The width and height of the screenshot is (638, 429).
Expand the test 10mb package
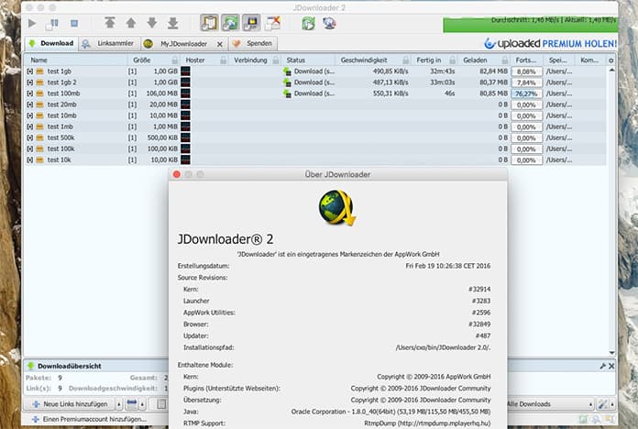click(29, 115)
